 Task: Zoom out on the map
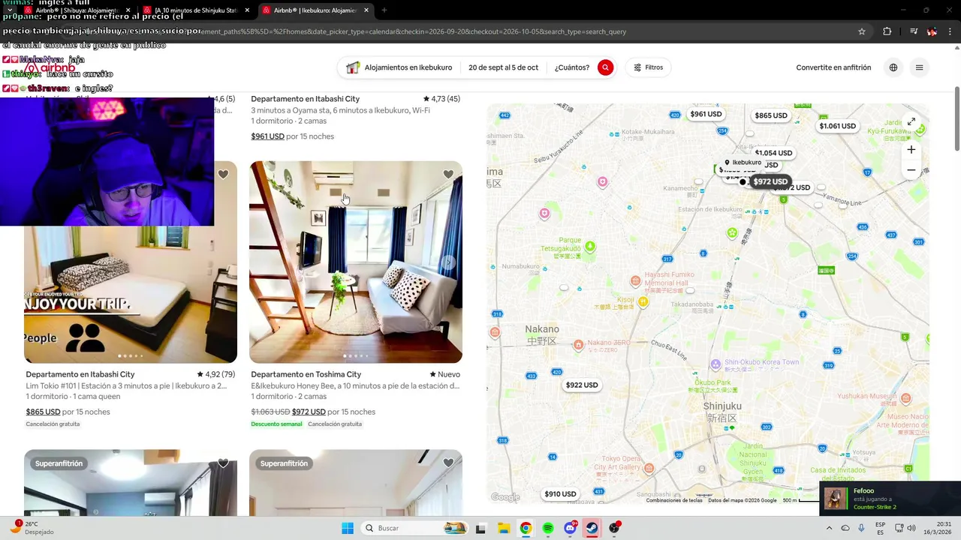[x=911, y=169]
